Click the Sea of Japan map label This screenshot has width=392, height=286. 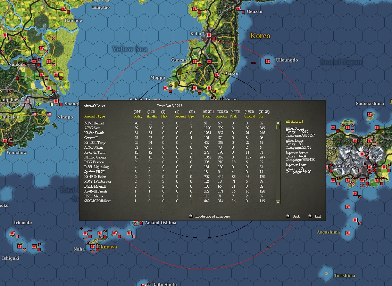coord(341,62)
